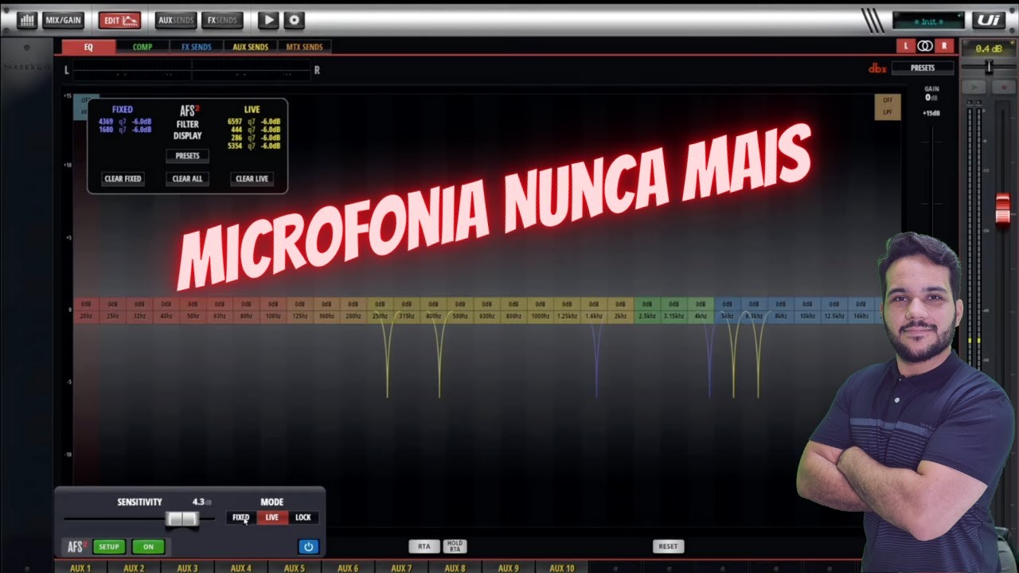Toggle the RTA button
Image resolution: width=1019 pixels, height=573 pixels.
(424, 547)
